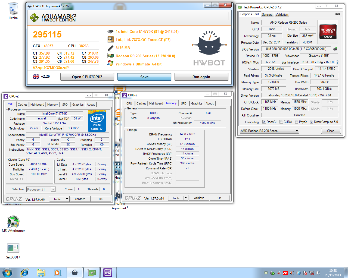Click the GPU-Z screenshot camera icon
Screen dimensions: 348x278
click(337, 14)
